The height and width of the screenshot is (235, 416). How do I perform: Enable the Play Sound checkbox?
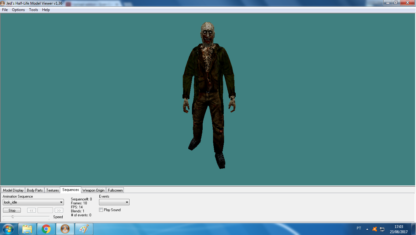point(101,210)
